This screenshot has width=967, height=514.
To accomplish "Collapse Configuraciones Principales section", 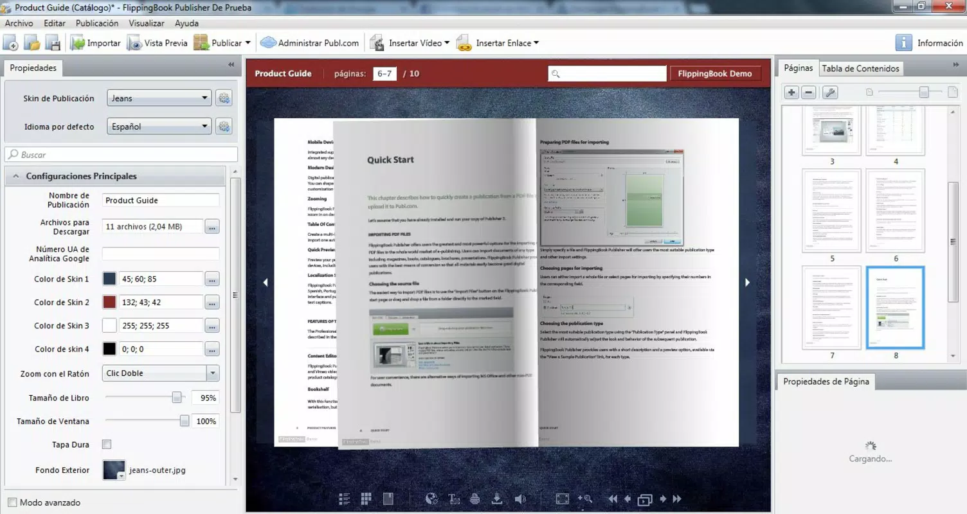I will (114, 176).
